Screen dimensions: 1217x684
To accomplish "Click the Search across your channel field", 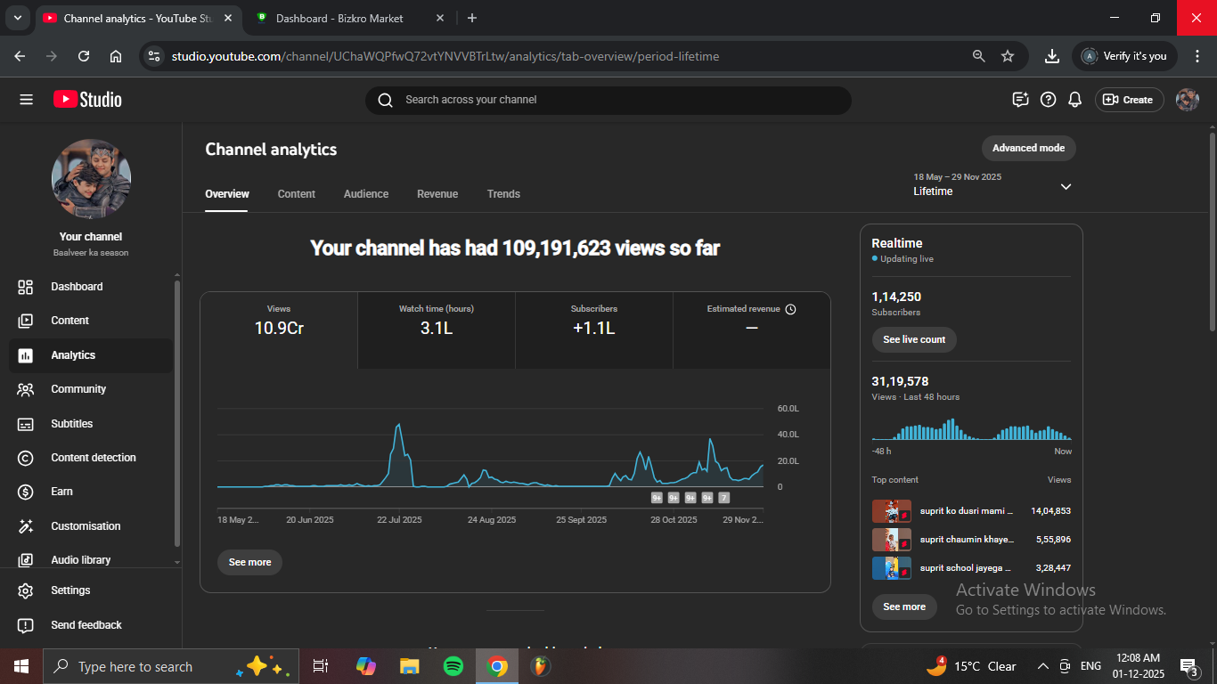I will tap(608, 100).
